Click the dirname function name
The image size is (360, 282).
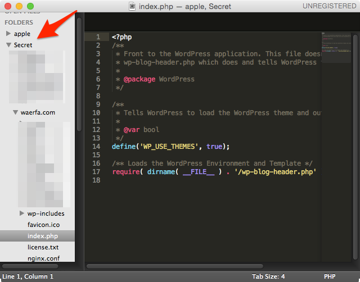click(x=161, y=172)
